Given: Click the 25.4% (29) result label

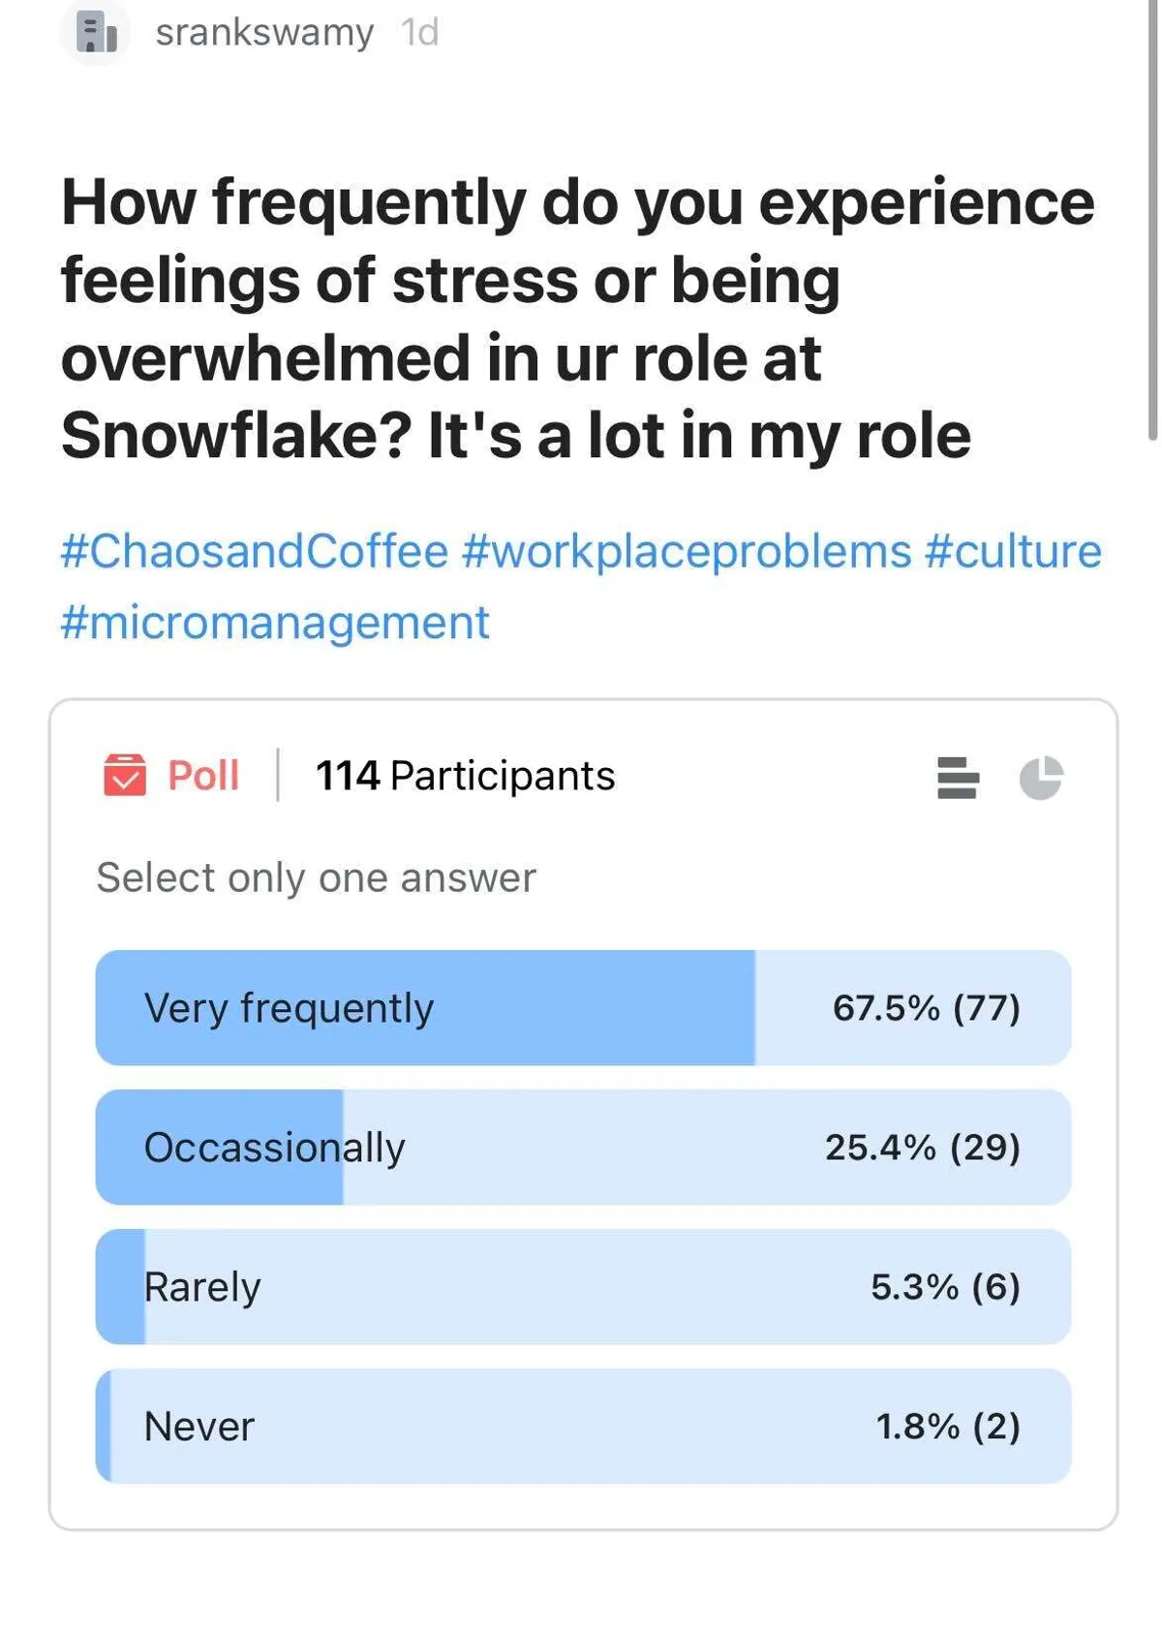Looking at the screenshot, I should coord(922,1147).
